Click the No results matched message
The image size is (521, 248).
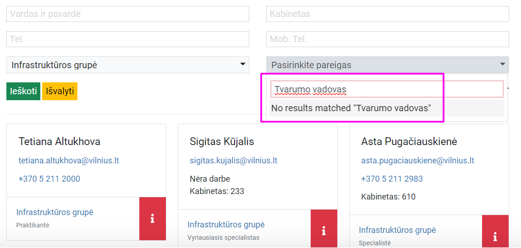(x=351, y=108)
